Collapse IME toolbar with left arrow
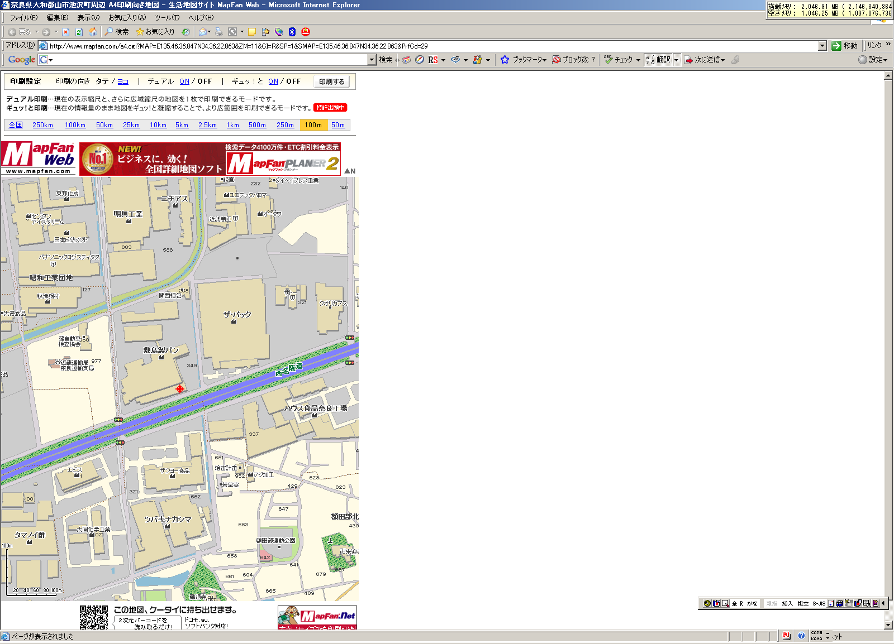The image size is (894, 644). tap(883, 603)
